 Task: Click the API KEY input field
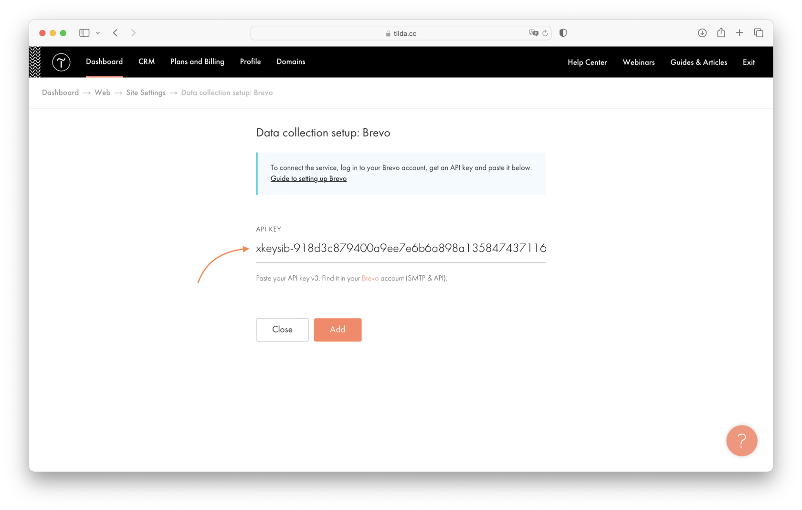tap(401, 248)
